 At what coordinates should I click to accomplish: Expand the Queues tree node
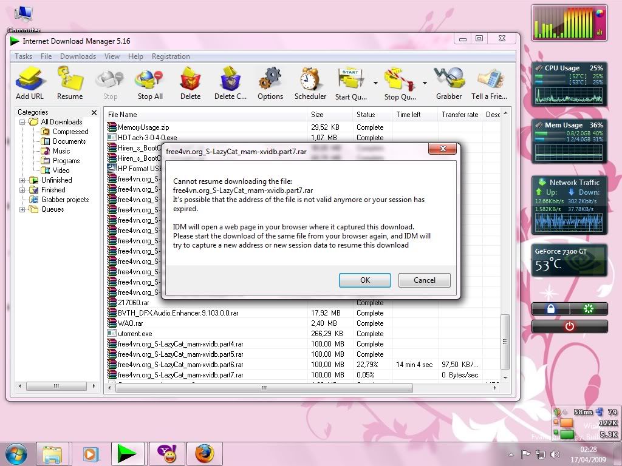click(x=22, y=209)
